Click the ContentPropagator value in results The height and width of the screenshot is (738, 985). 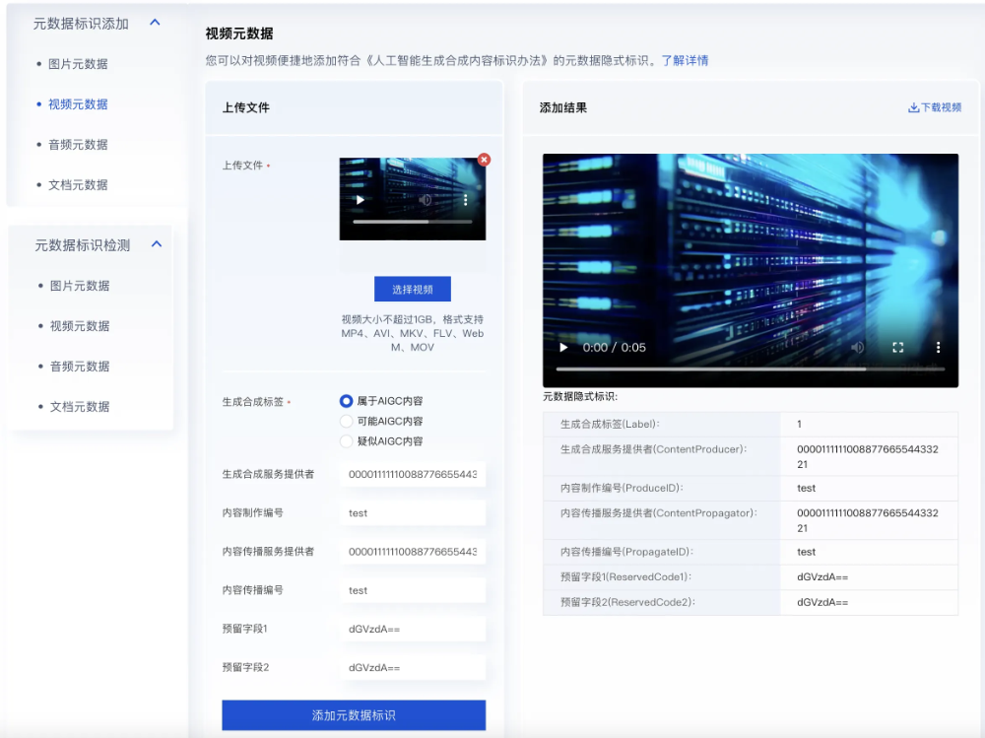(868, 520)
